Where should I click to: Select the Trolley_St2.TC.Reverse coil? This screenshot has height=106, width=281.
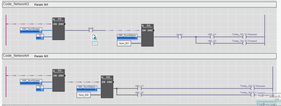coord(253,89)
